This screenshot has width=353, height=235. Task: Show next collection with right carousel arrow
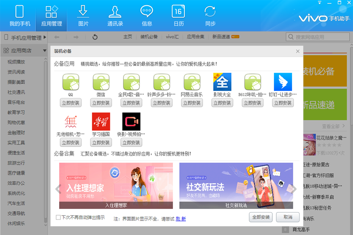click(294, 189)
